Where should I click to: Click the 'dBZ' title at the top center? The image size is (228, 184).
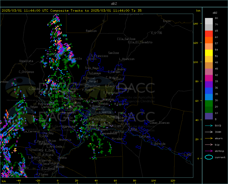[114, 4]
